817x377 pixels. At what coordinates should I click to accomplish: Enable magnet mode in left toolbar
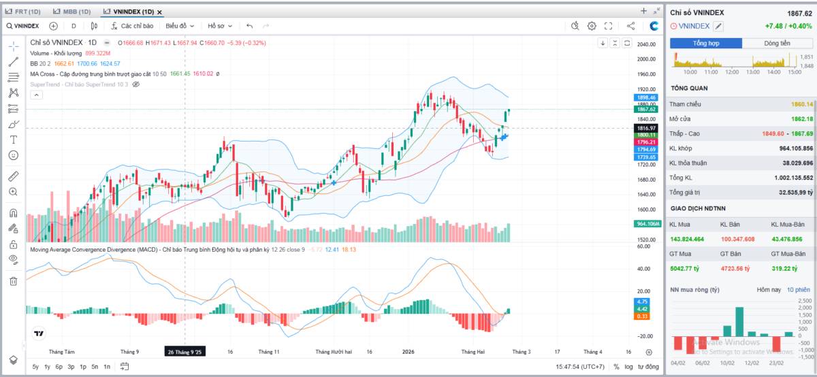[14, 212]
